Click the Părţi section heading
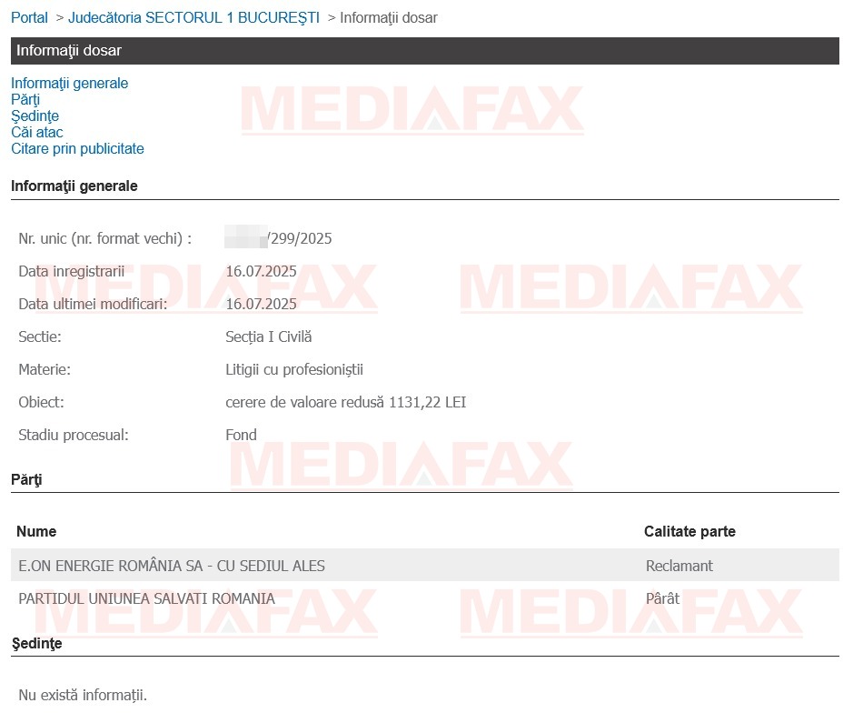This screenshot has height=723, width=853. pyautogui.click(x=26, y=479)
